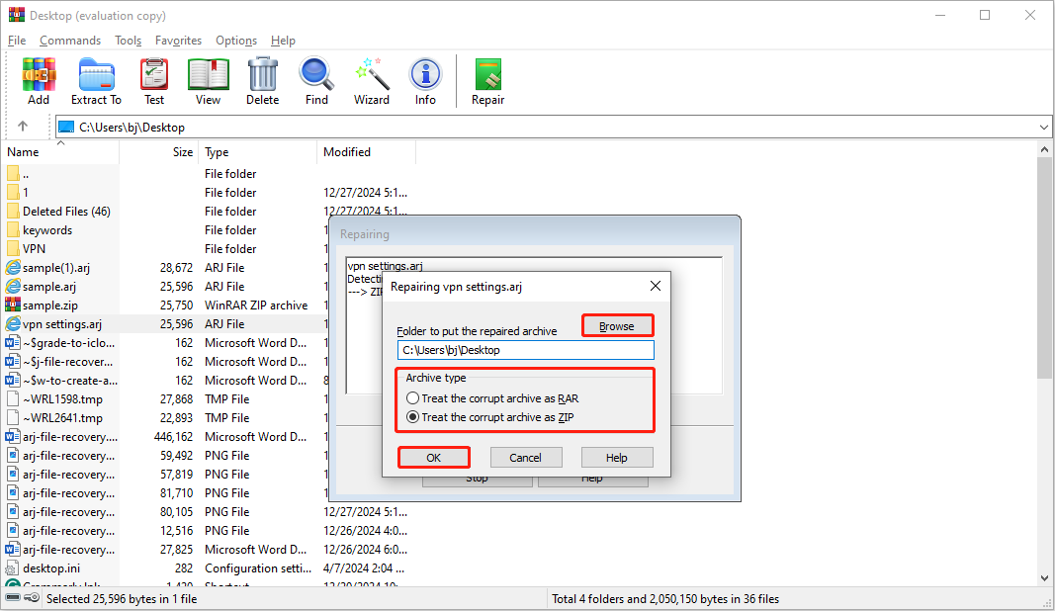Viewport: 1055px width, 611px height.
Task: Click scrollbar down arrow in file list
Action: click(1044, 578)
